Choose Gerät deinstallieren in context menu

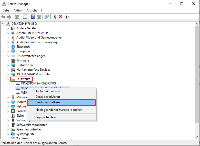coord(62,102)
